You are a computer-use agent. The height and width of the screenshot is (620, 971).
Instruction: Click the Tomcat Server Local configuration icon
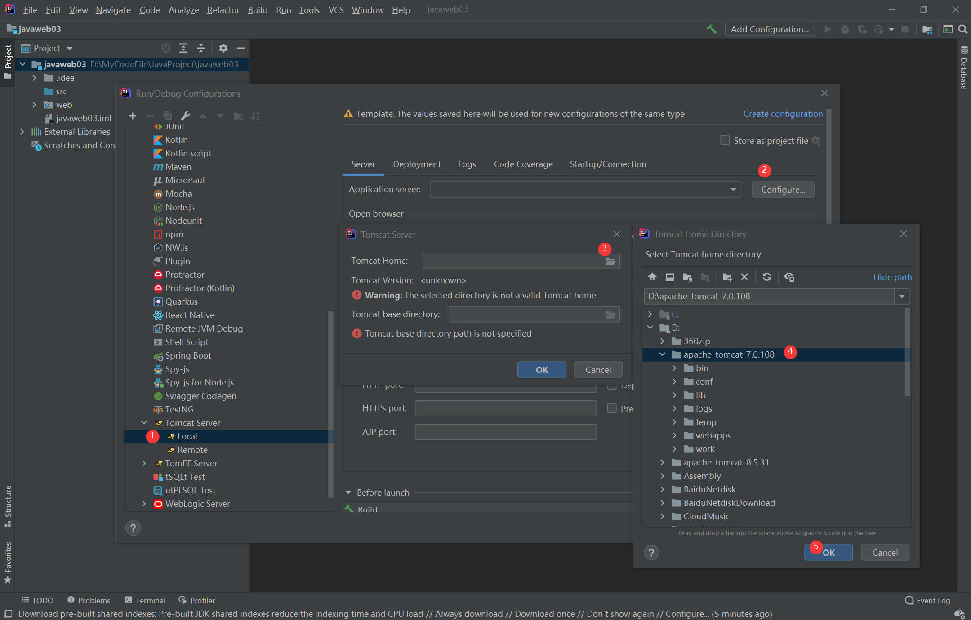point(171,436)
